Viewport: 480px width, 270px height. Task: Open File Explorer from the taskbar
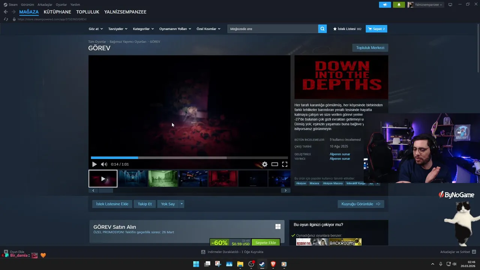tap(240, 264)
